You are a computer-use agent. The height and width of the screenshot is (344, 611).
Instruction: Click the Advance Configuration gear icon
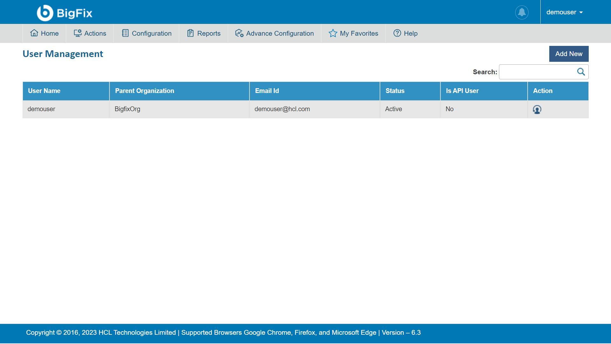[239, 33]
